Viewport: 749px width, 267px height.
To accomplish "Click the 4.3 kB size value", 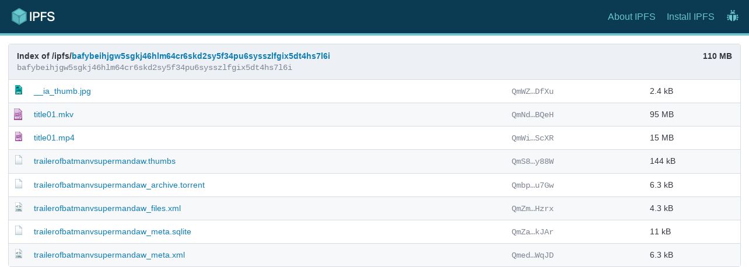I will click(661, 208).
